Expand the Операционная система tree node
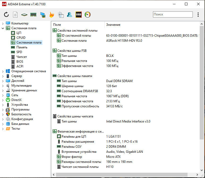This screenshot has width=205, height=178. tap(3, 71)
